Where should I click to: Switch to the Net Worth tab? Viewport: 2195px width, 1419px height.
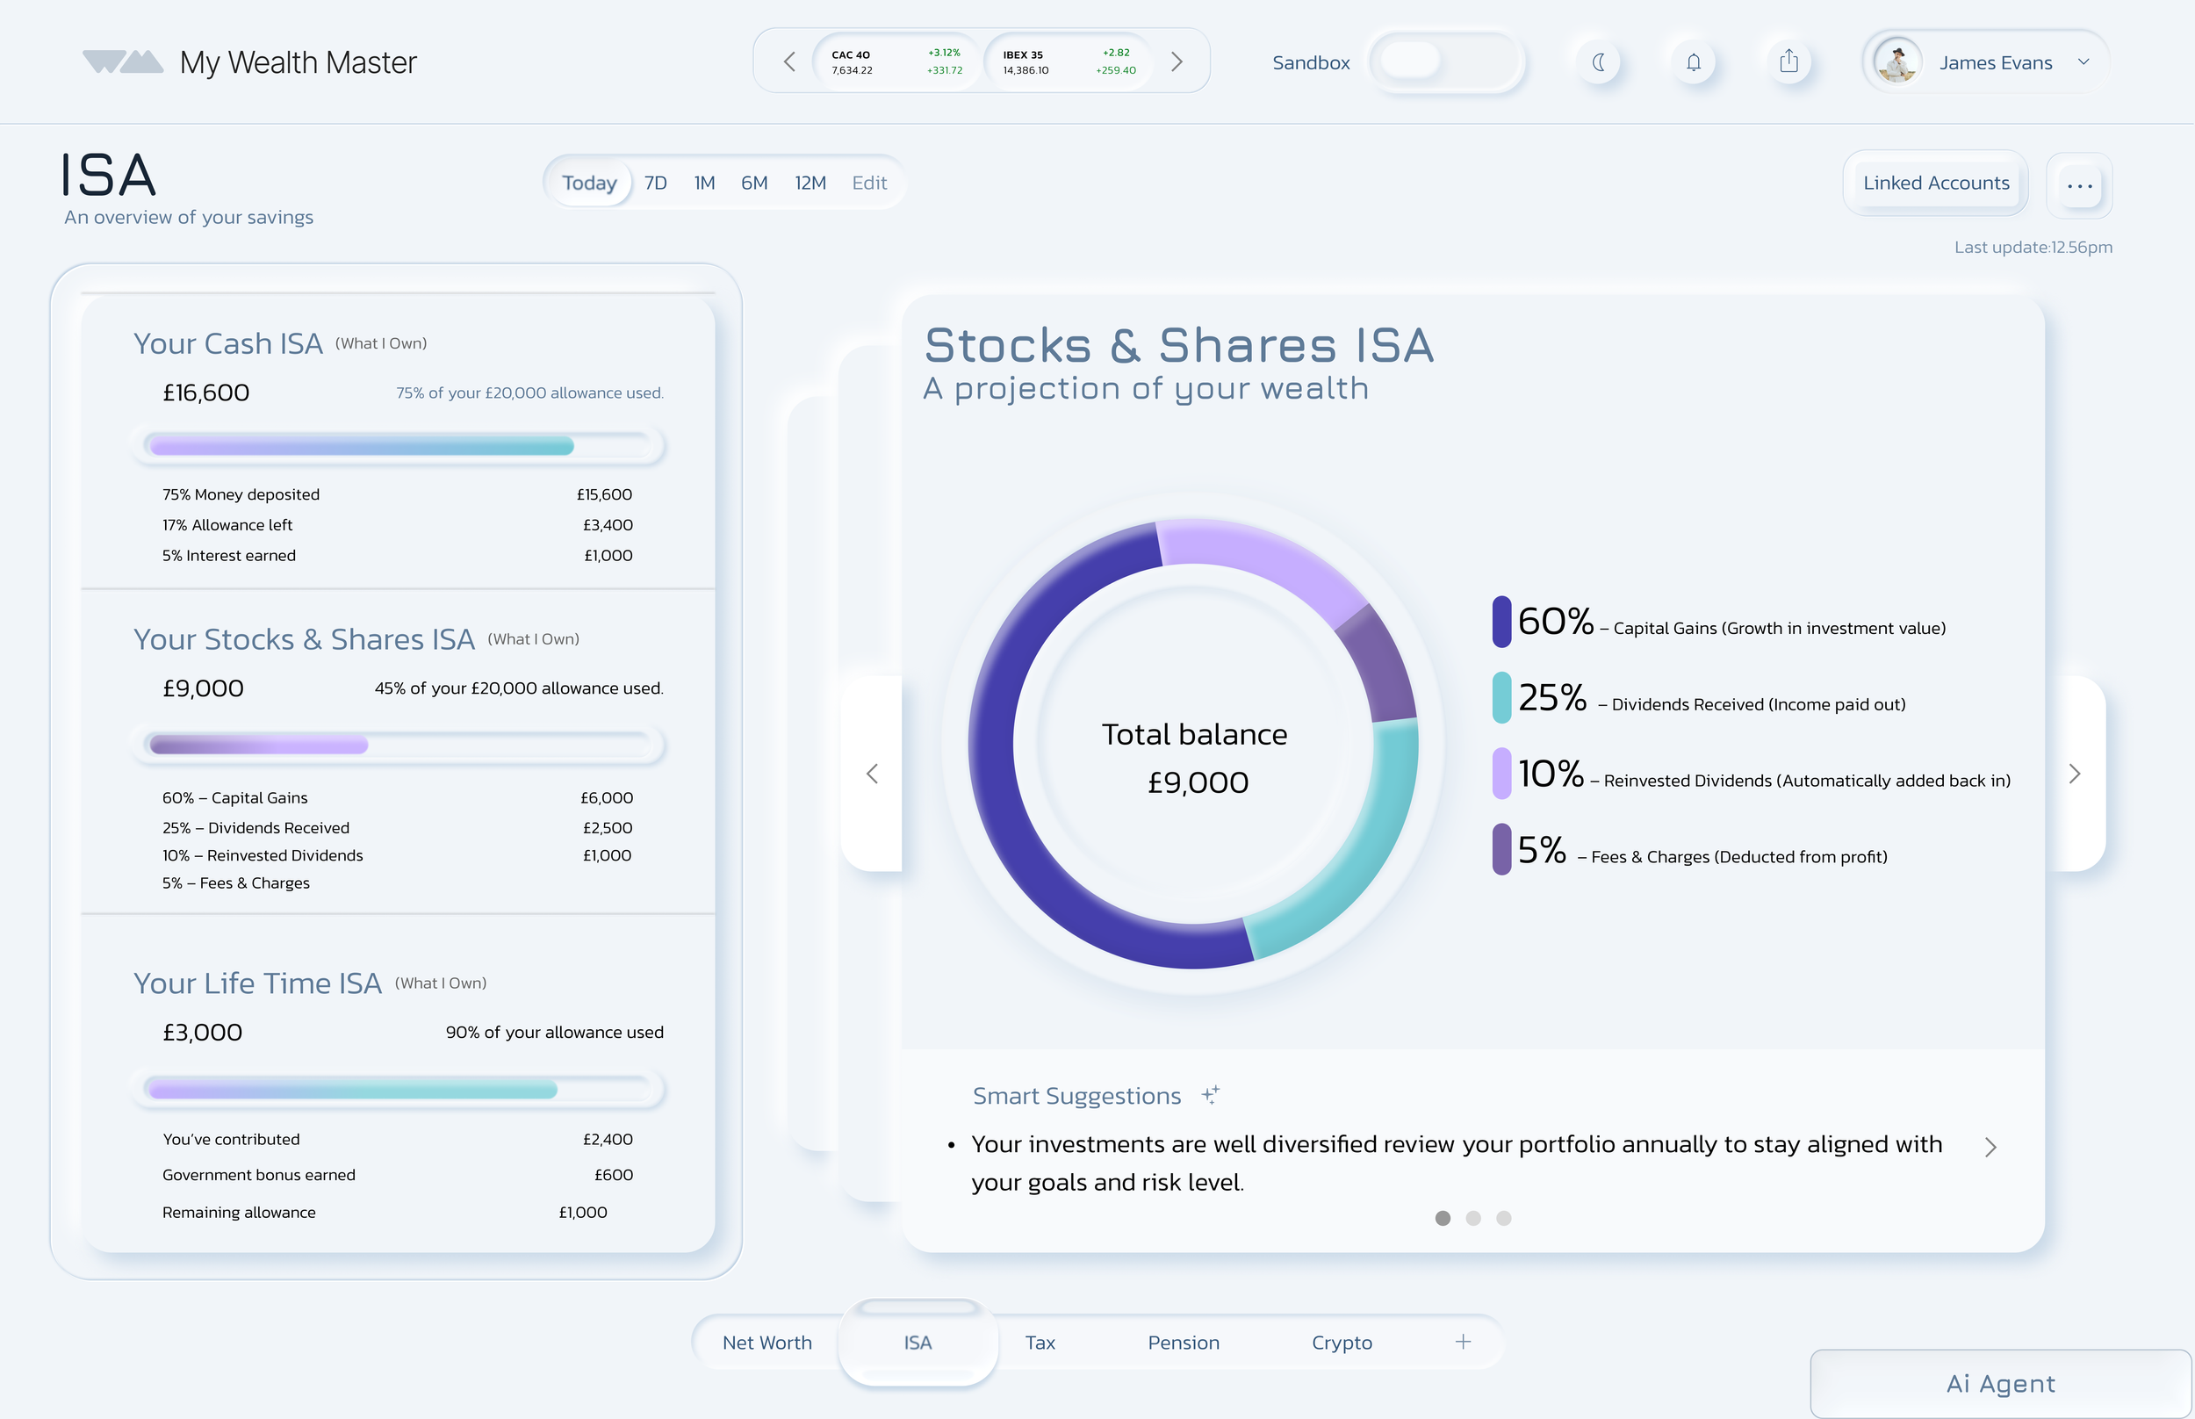coord(766,1343)
